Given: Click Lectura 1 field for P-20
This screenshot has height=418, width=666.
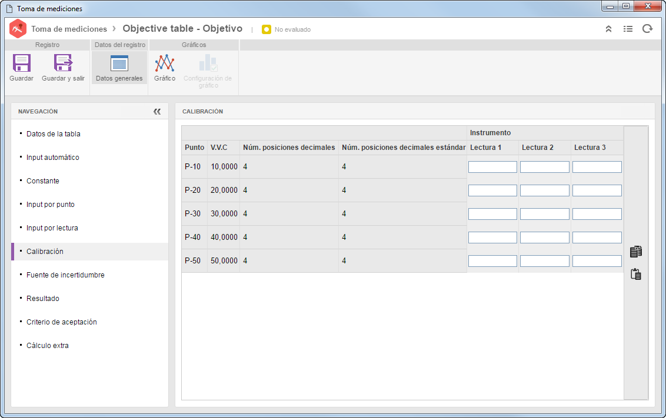Looking at the screenshot, I should [492, 190].
